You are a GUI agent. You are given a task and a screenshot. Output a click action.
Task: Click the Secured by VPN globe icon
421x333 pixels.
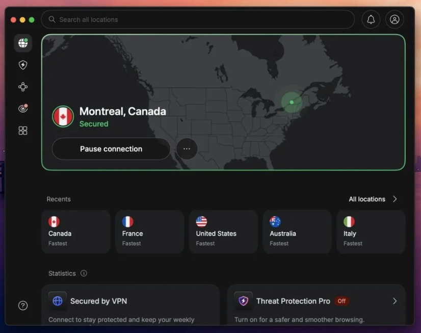pos(58,301)
